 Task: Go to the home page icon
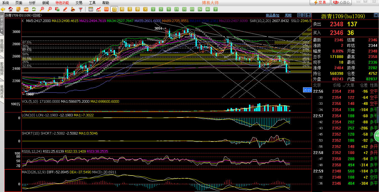[11, 9]
